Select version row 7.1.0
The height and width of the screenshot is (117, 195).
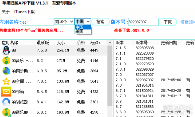pyautogui.click(x=154, y=64)
